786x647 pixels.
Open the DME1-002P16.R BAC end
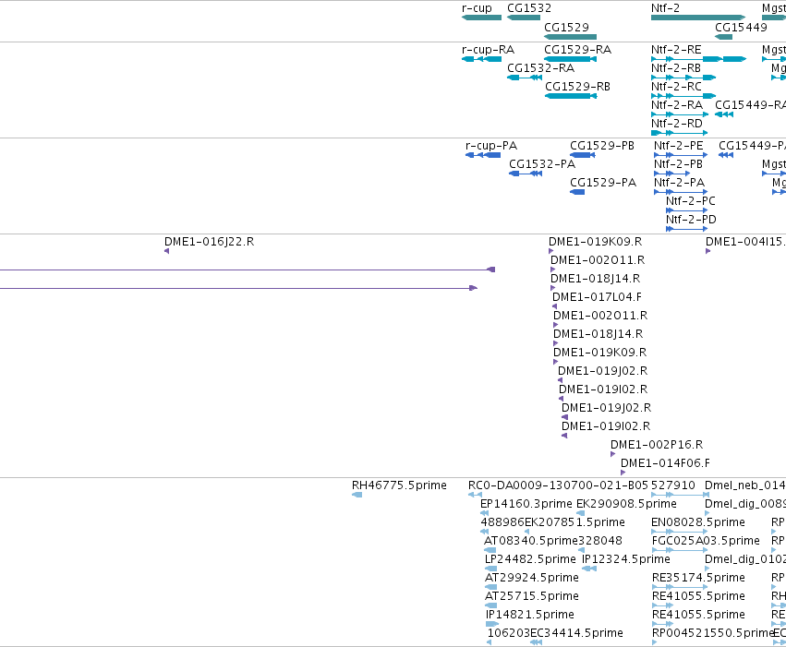[612, 454]
